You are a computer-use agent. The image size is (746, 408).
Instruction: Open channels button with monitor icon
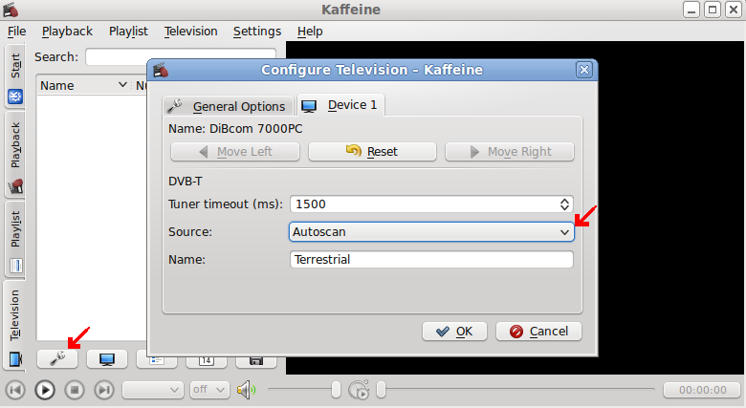pos(107,359)
